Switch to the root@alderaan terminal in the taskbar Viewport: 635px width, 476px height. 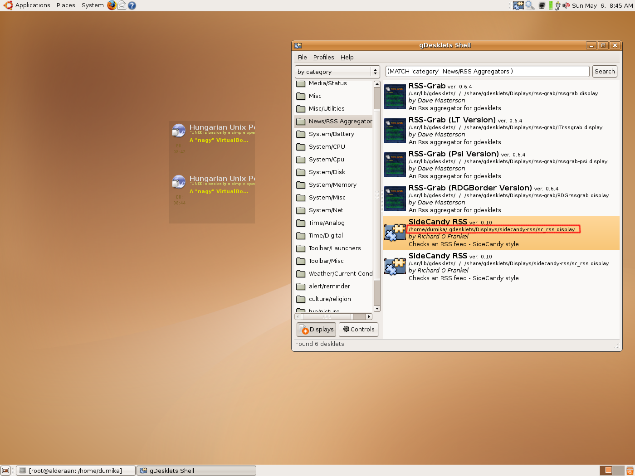pos(76,471)
